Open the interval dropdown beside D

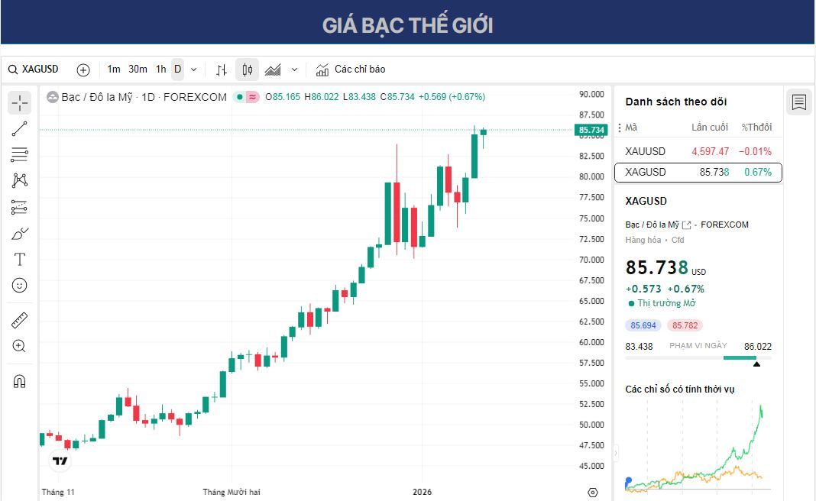point(193,69)
